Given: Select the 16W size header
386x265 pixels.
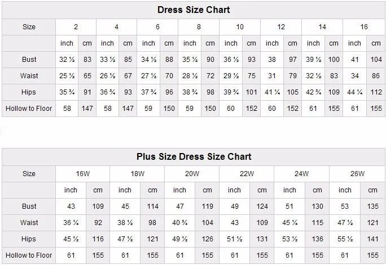Looking at the screenshot, I should pos(82,174).
